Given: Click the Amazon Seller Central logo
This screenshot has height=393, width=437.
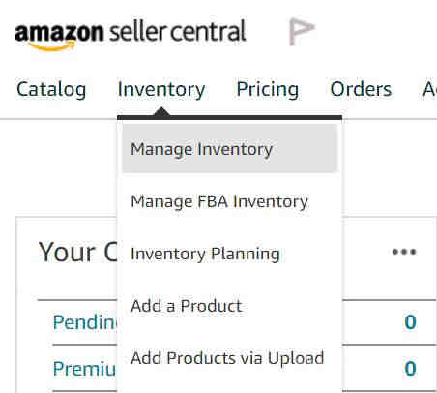Looking at the screenshot, I should click(131, 34).
